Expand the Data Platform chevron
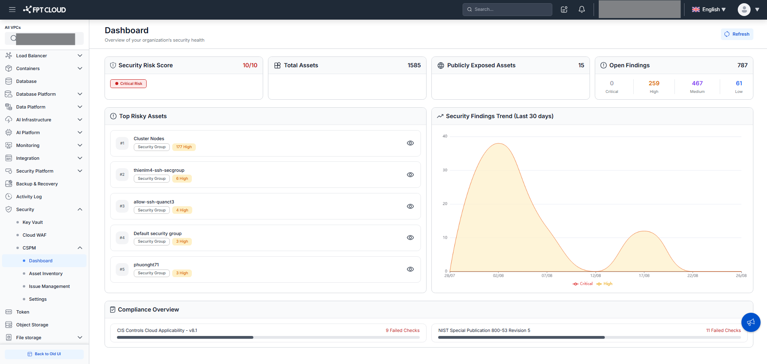Image resolution: width=767 pixels, height=364 pixels. (x=80, y=107)
